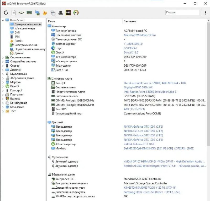Screen dimensions: 210x201
Task: Open the IPMI tree item
Action: [x=17, y=37]
